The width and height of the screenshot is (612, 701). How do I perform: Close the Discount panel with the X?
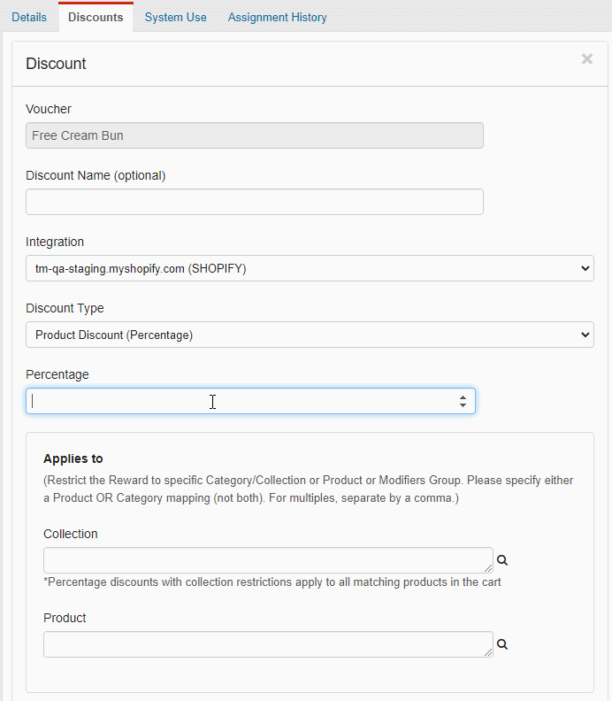(x=587, y=59)
